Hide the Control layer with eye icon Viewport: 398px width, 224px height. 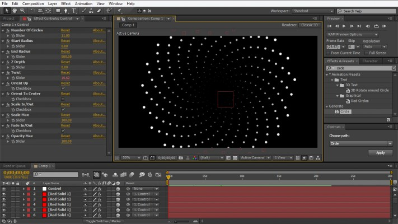coord(4,189)
